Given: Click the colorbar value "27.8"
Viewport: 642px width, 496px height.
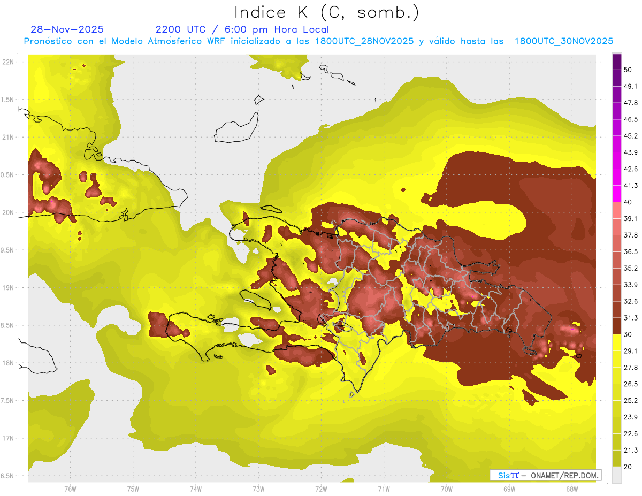Looking at the screenshot, I should point(631,368).
